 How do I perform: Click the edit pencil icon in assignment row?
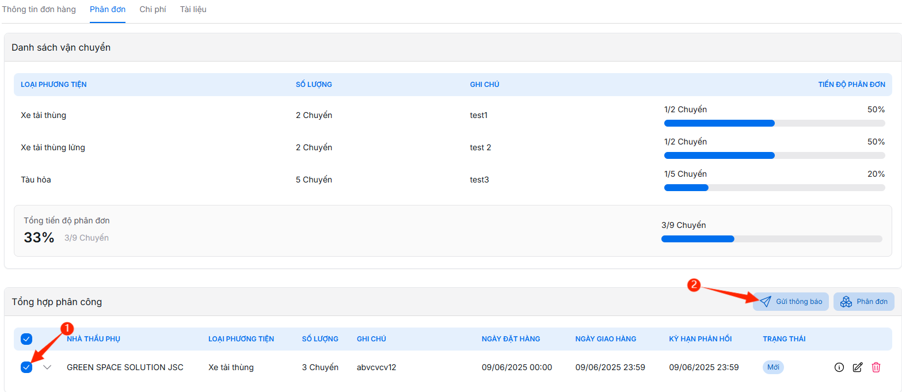[857, 367]
